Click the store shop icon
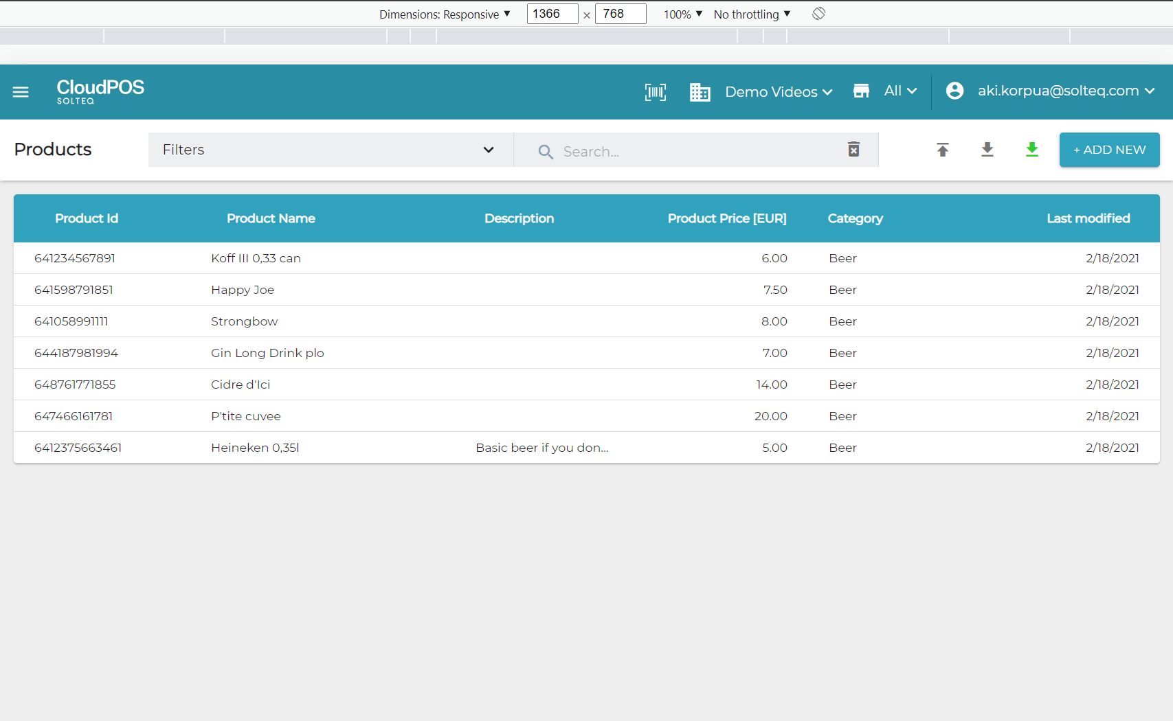 [861, 91]
